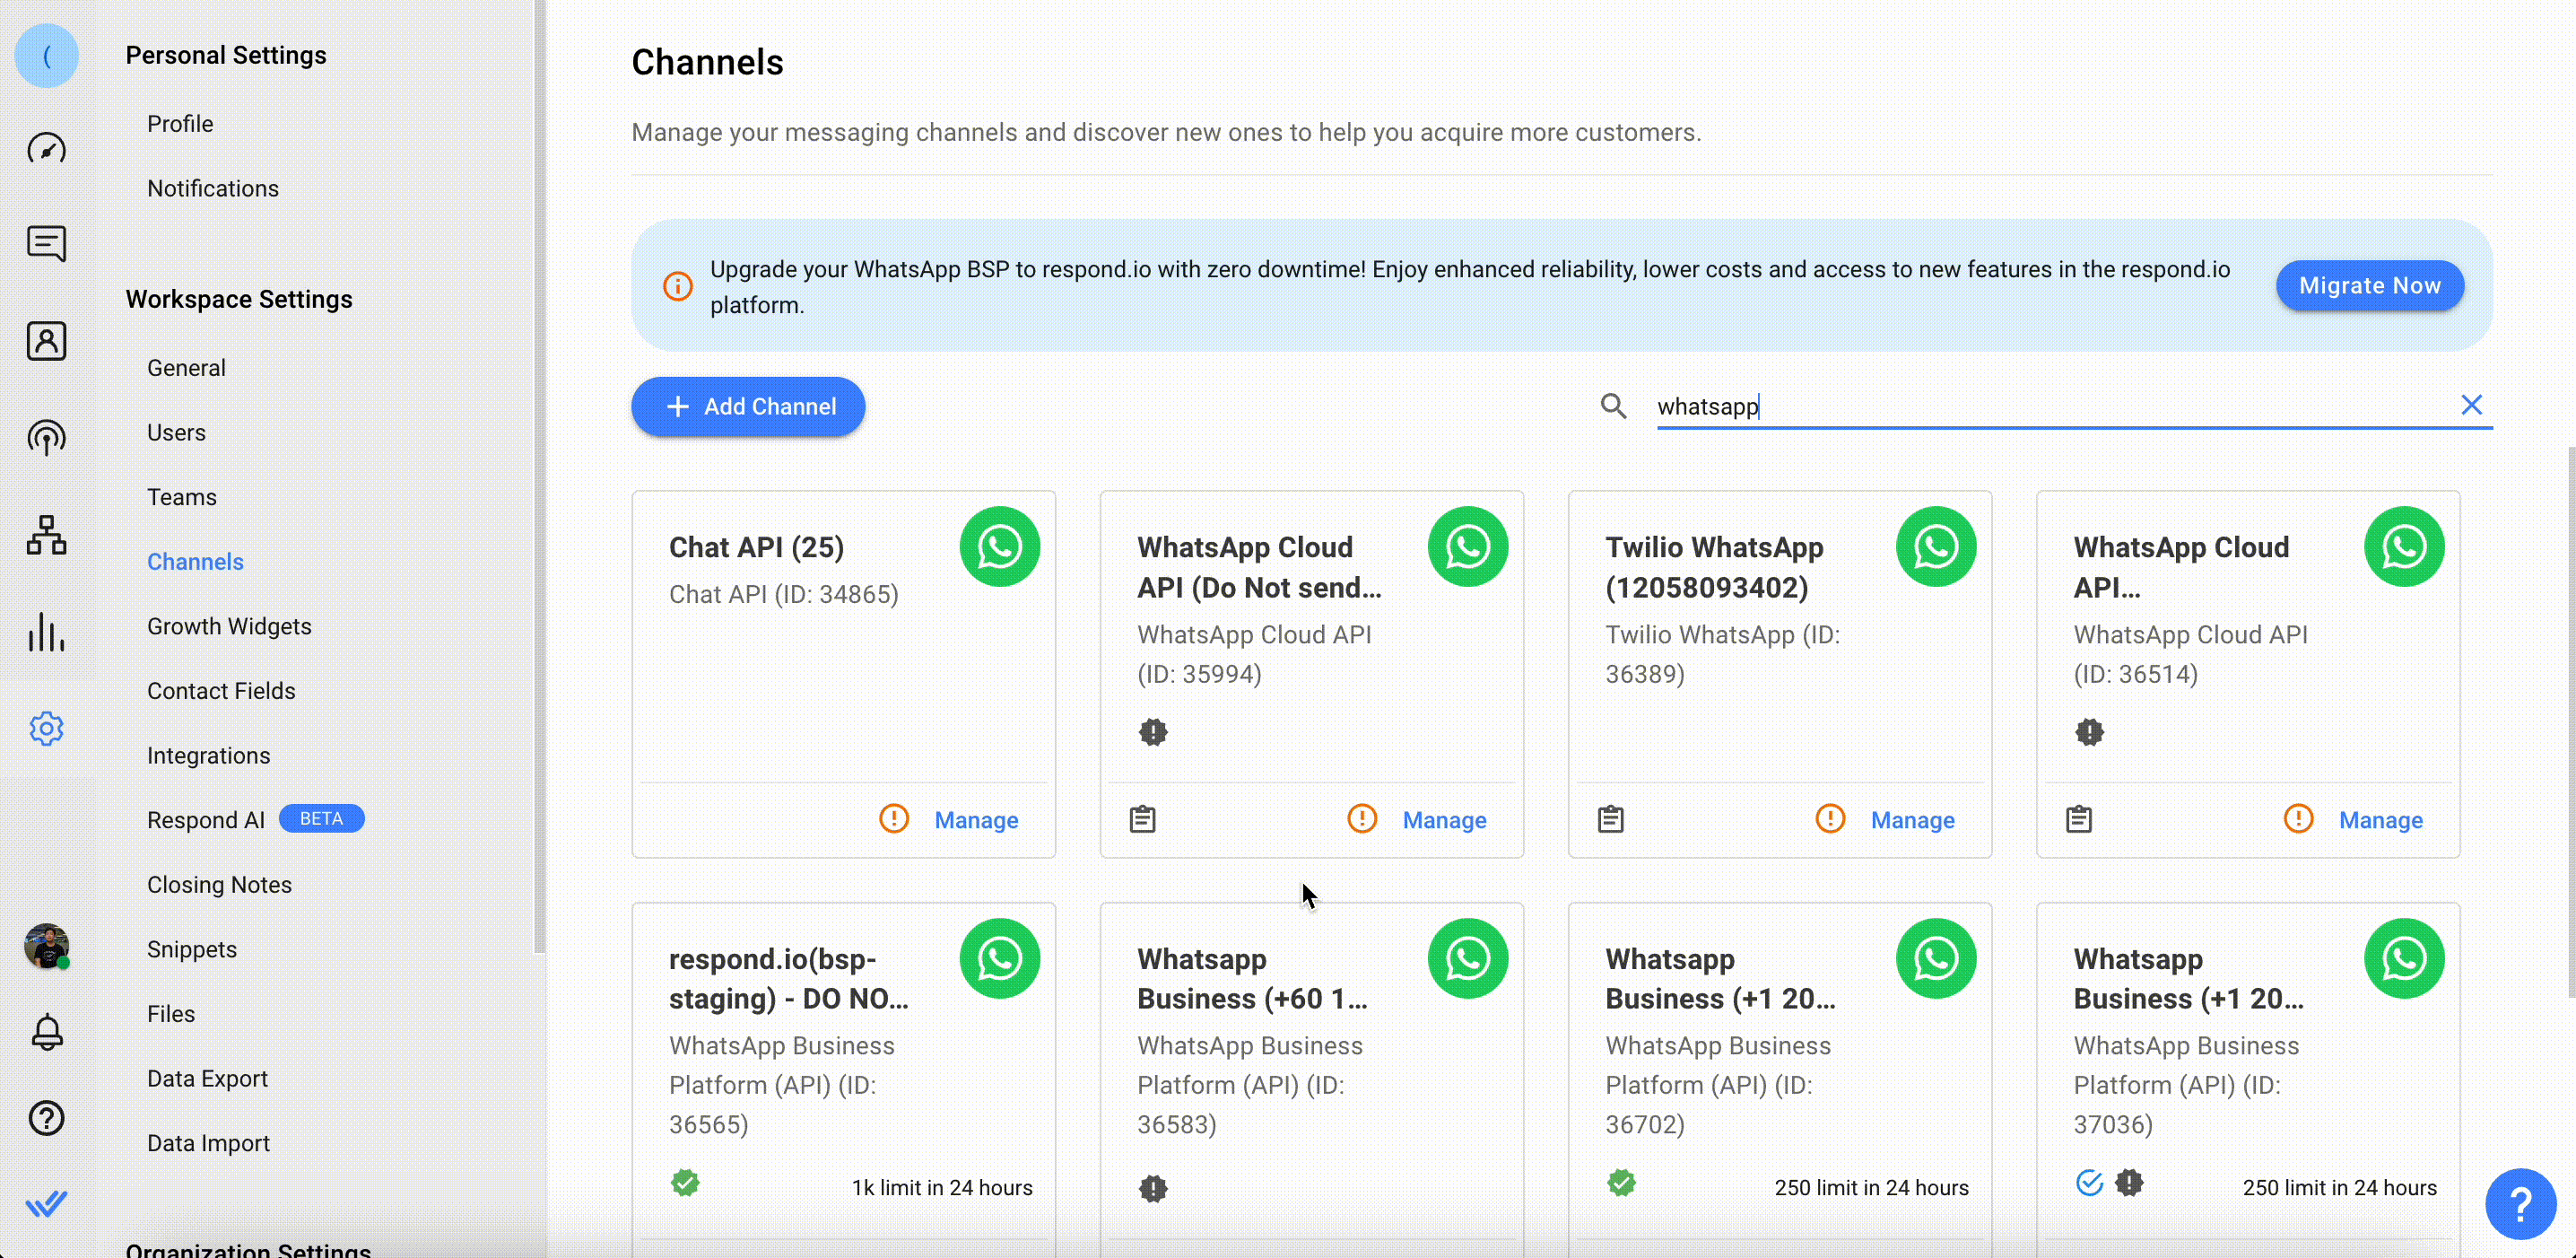
Task: Open Respond AI settings menu item
Action: coord(206,820)
